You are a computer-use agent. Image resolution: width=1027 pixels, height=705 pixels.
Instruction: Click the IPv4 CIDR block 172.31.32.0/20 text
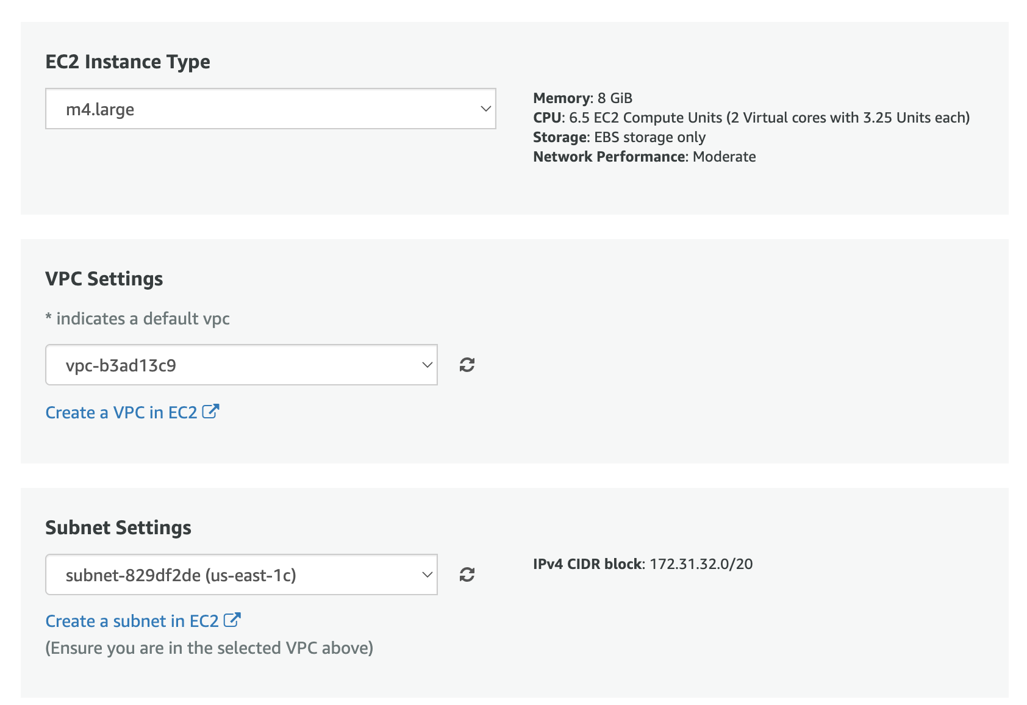[x=643, y=564]
